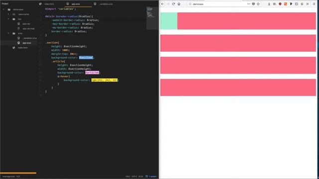Click the Project panel header

[5, 3]
